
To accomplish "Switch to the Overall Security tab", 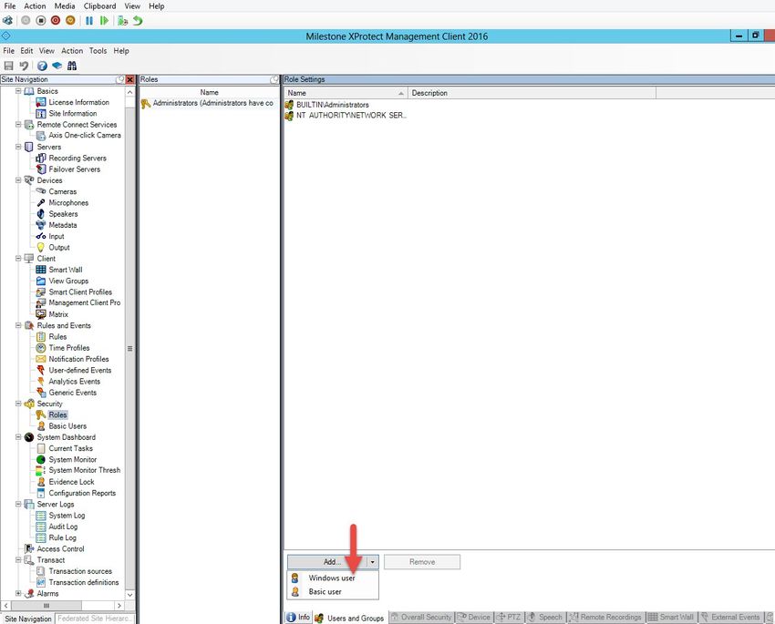I will coord(421,617).
